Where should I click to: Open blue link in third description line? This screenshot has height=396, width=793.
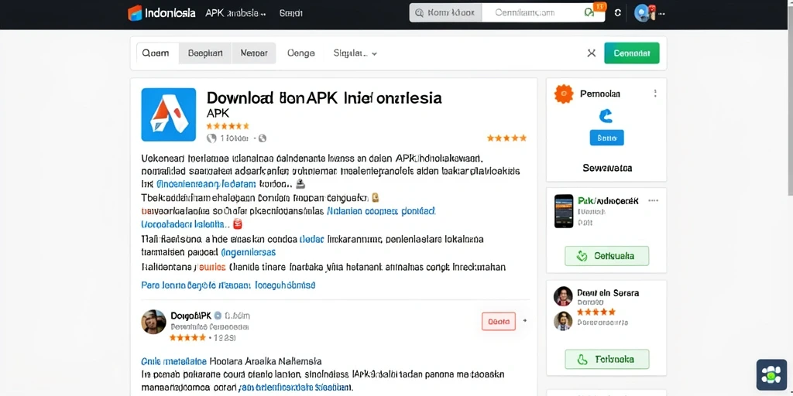pos(206,184)
